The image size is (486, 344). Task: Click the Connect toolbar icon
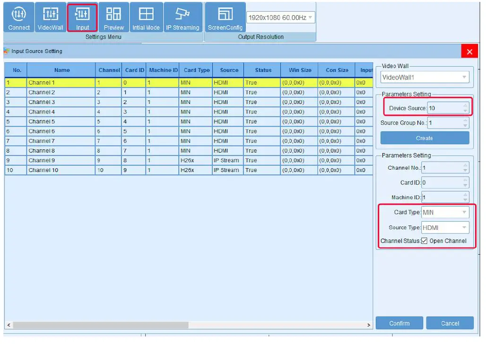pyautogui.click(x=19, y=18)
